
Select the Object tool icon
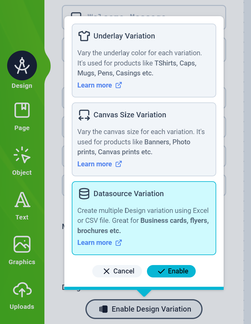point(22,155)
